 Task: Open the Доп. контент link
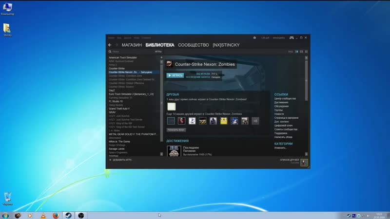[x=282, y=122]
